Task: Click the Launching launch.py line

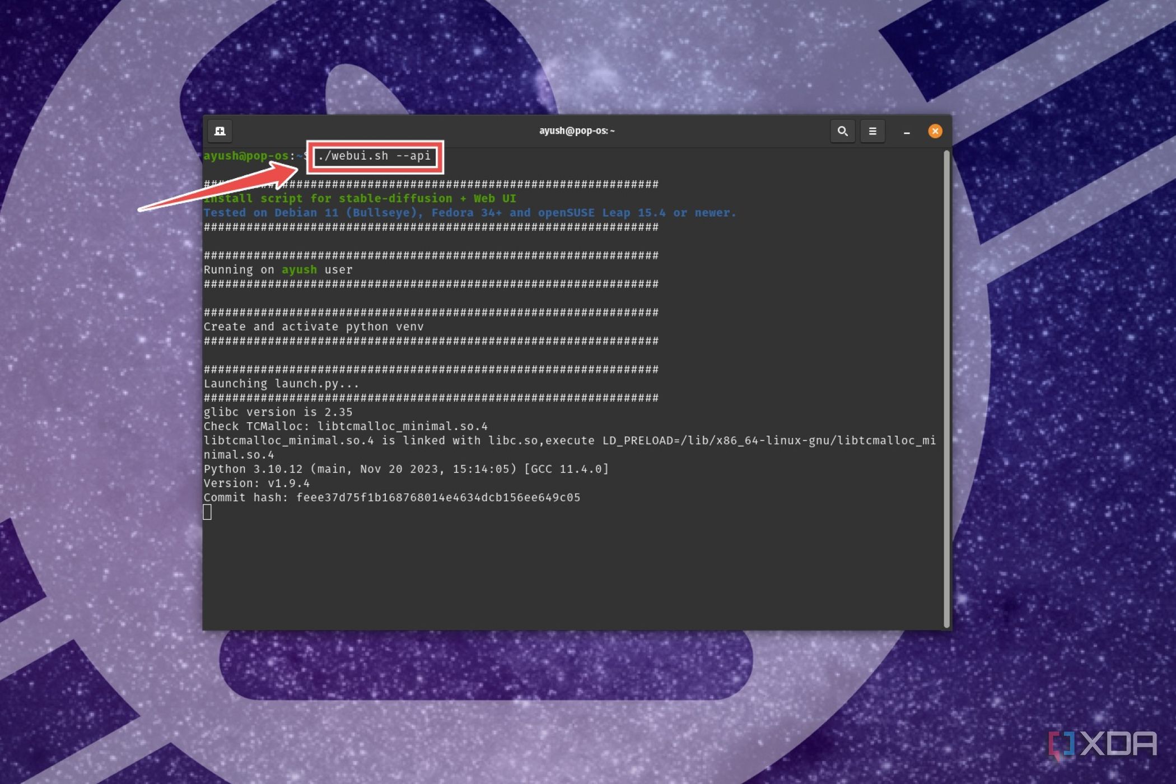Action: [x=279, y=383]
